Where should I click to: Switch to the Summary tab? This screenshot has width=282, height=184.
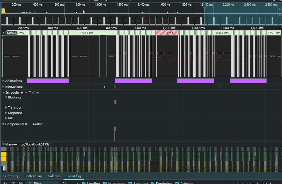coord(11,176)
